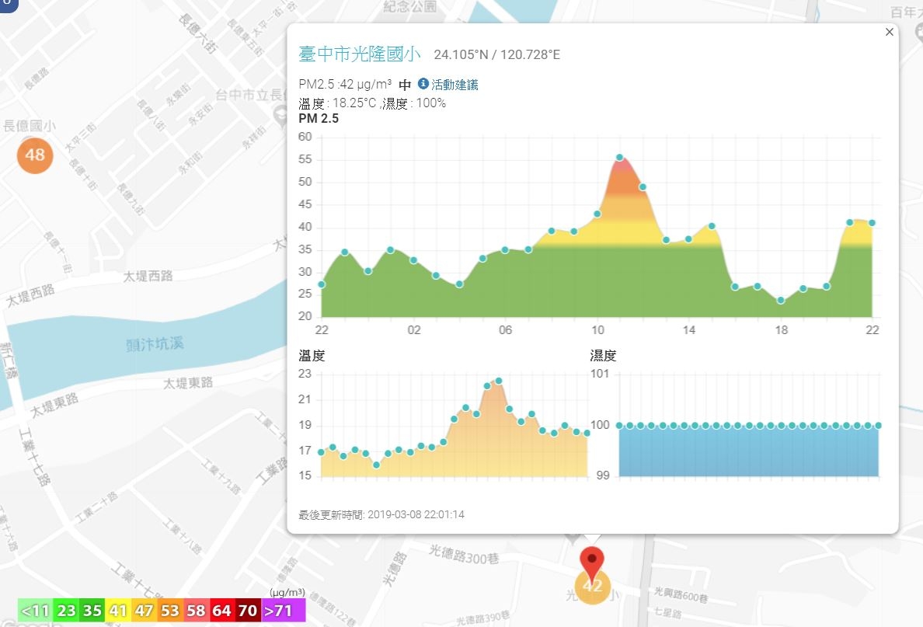
Task: Click the 長億國小 school map label
Action: click(x=30, y=126)
